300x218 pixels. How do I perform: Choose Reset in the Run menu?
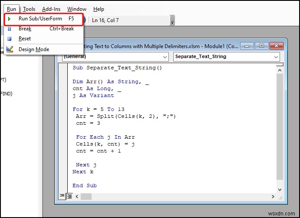(43, 39)
